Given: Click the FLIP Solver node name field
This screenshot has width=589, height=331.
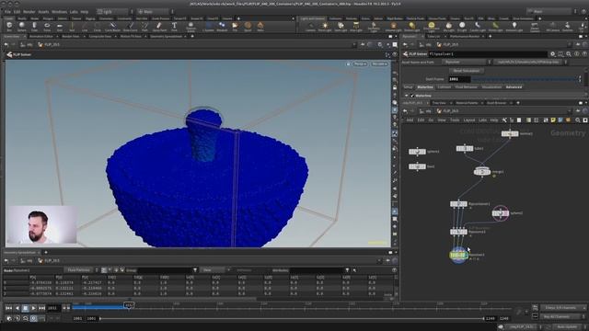Looking at the screenshot, I should click(x=488, y=54).
